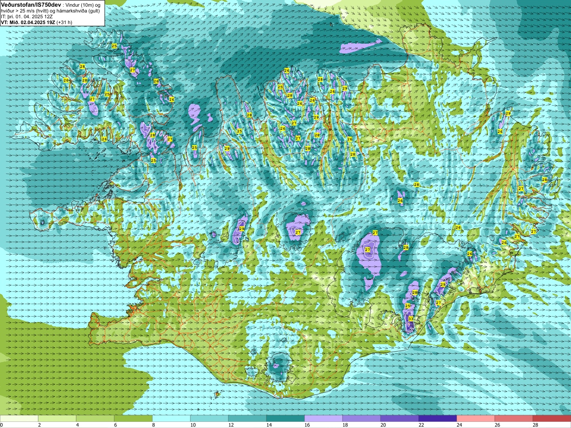Viewport: 571px width, 428px height.
Task: Click the legend tick label '12'
Action: (231, 425)
